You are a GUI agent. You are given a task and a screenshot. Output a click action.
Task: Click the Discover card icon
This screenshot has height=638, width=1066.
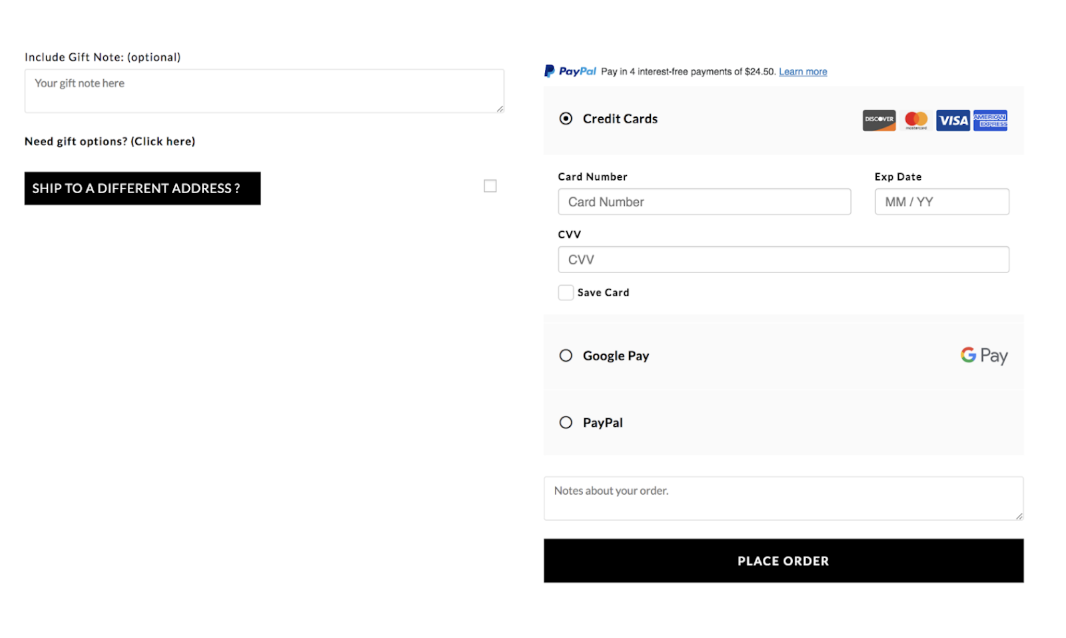pyautogui.click(x=879, y=121)
